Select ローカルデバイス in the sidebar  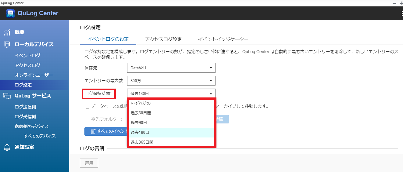34,45
